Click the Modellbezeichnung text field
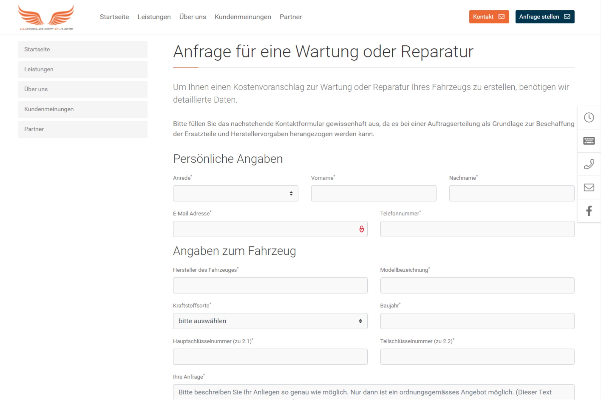 click(x=477, y=285)
